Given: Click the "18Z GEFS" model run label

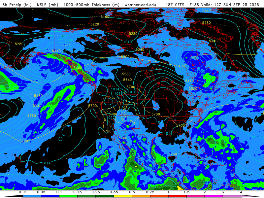Looking at the screenshot, I should point(175,5).
